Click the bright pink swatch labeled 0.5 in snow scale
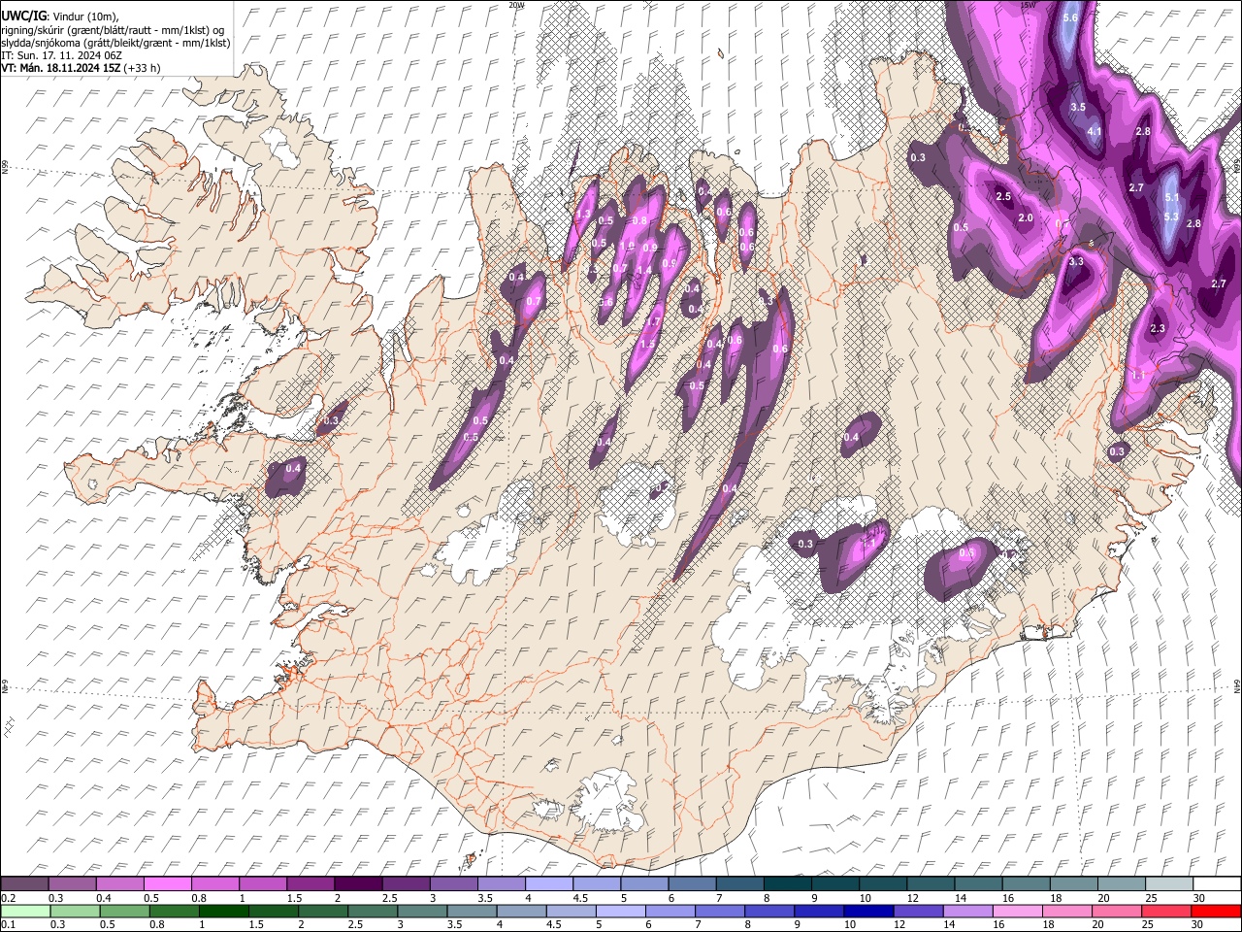The image size is (1242, 932). (x=168, y=883)
